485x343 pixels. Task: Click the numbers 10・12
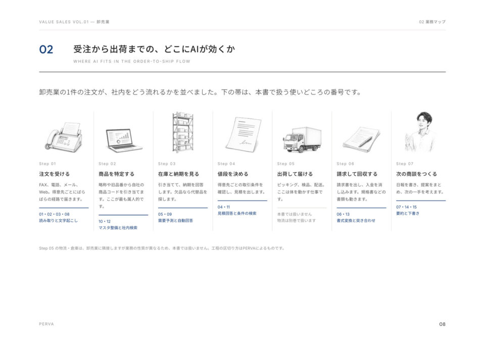pos(105,221)
